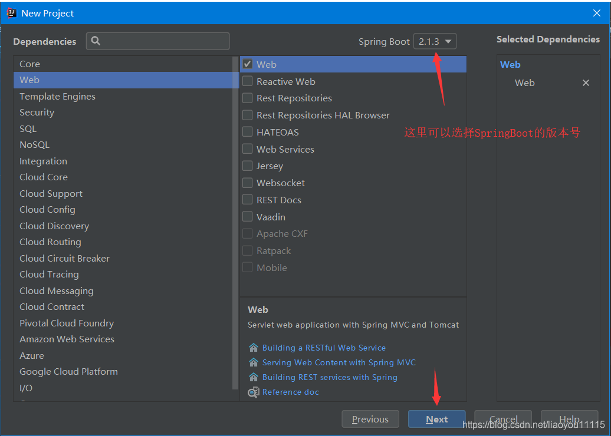Enable the HATEOAS dependency

click(x=248, y=132)
